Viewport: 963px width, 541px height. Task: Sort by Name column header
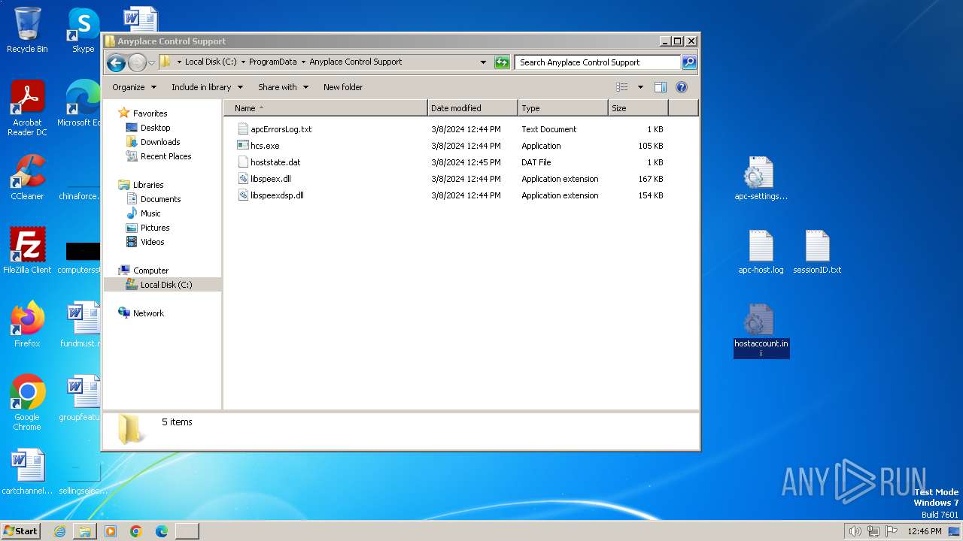pos(325,108)
